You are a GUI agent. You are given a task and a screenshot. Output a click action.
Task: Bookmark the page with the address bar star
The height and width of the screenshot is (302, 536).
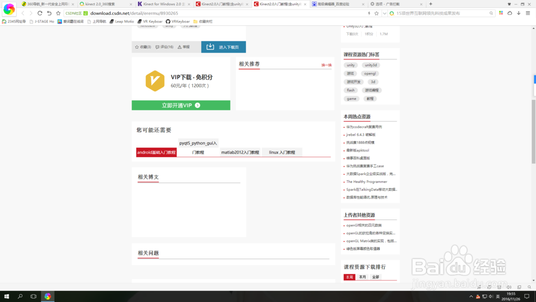376,13
